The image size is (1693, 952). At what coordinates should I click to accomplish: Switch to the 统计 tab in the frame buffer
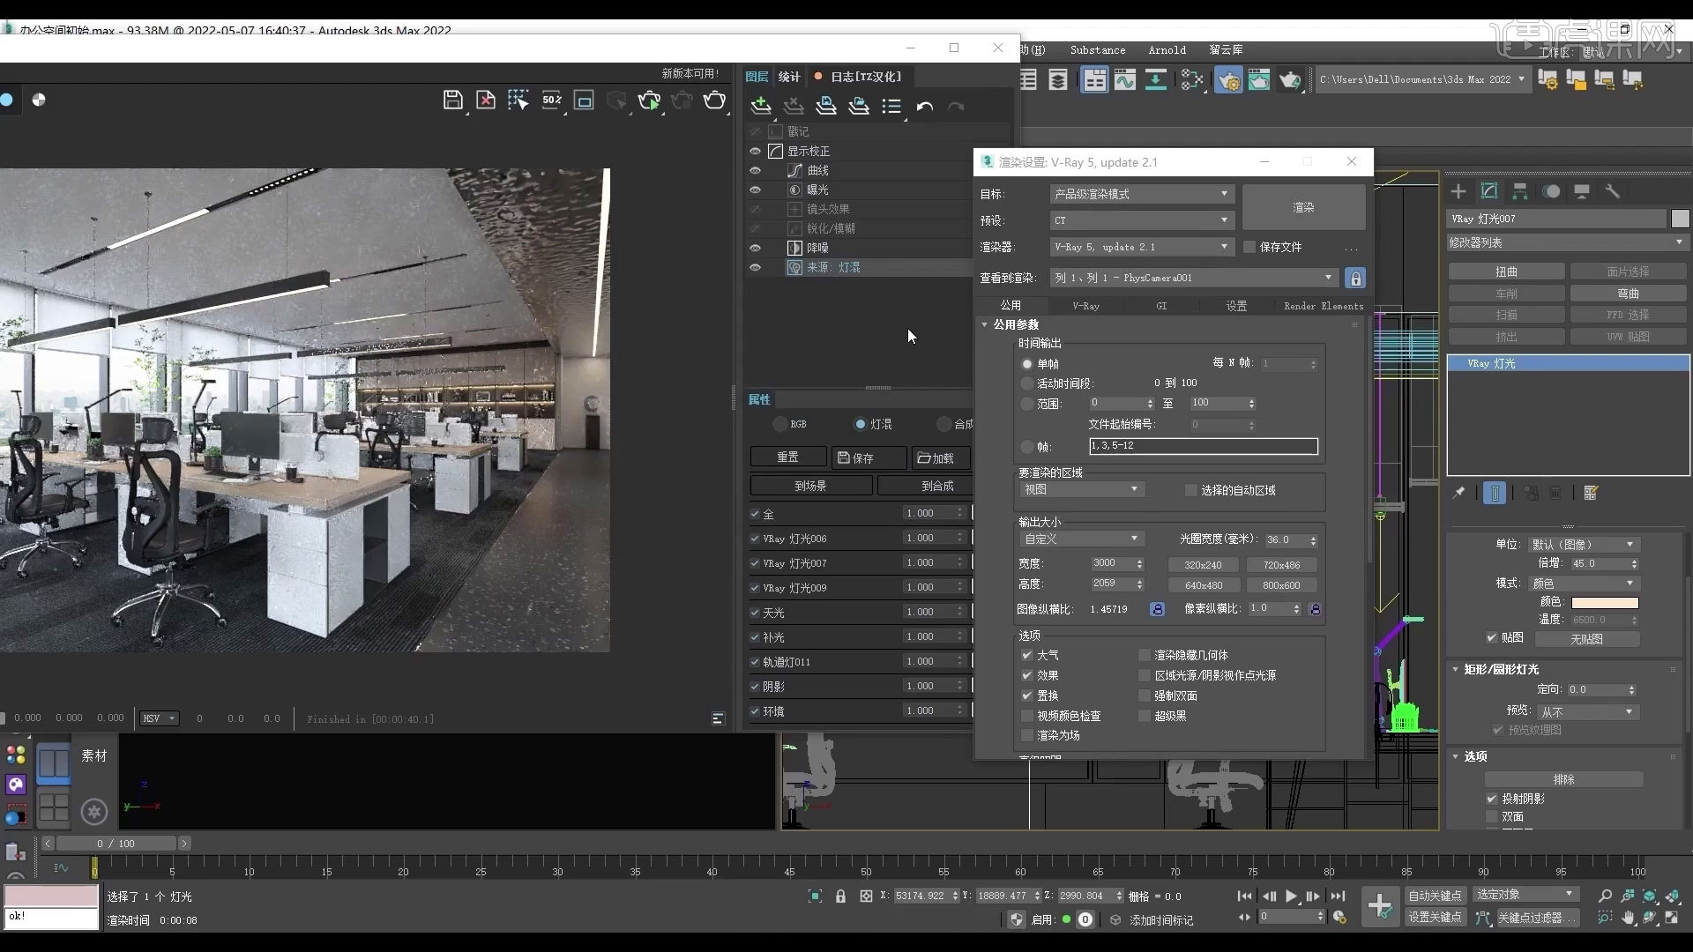[787, 77]
